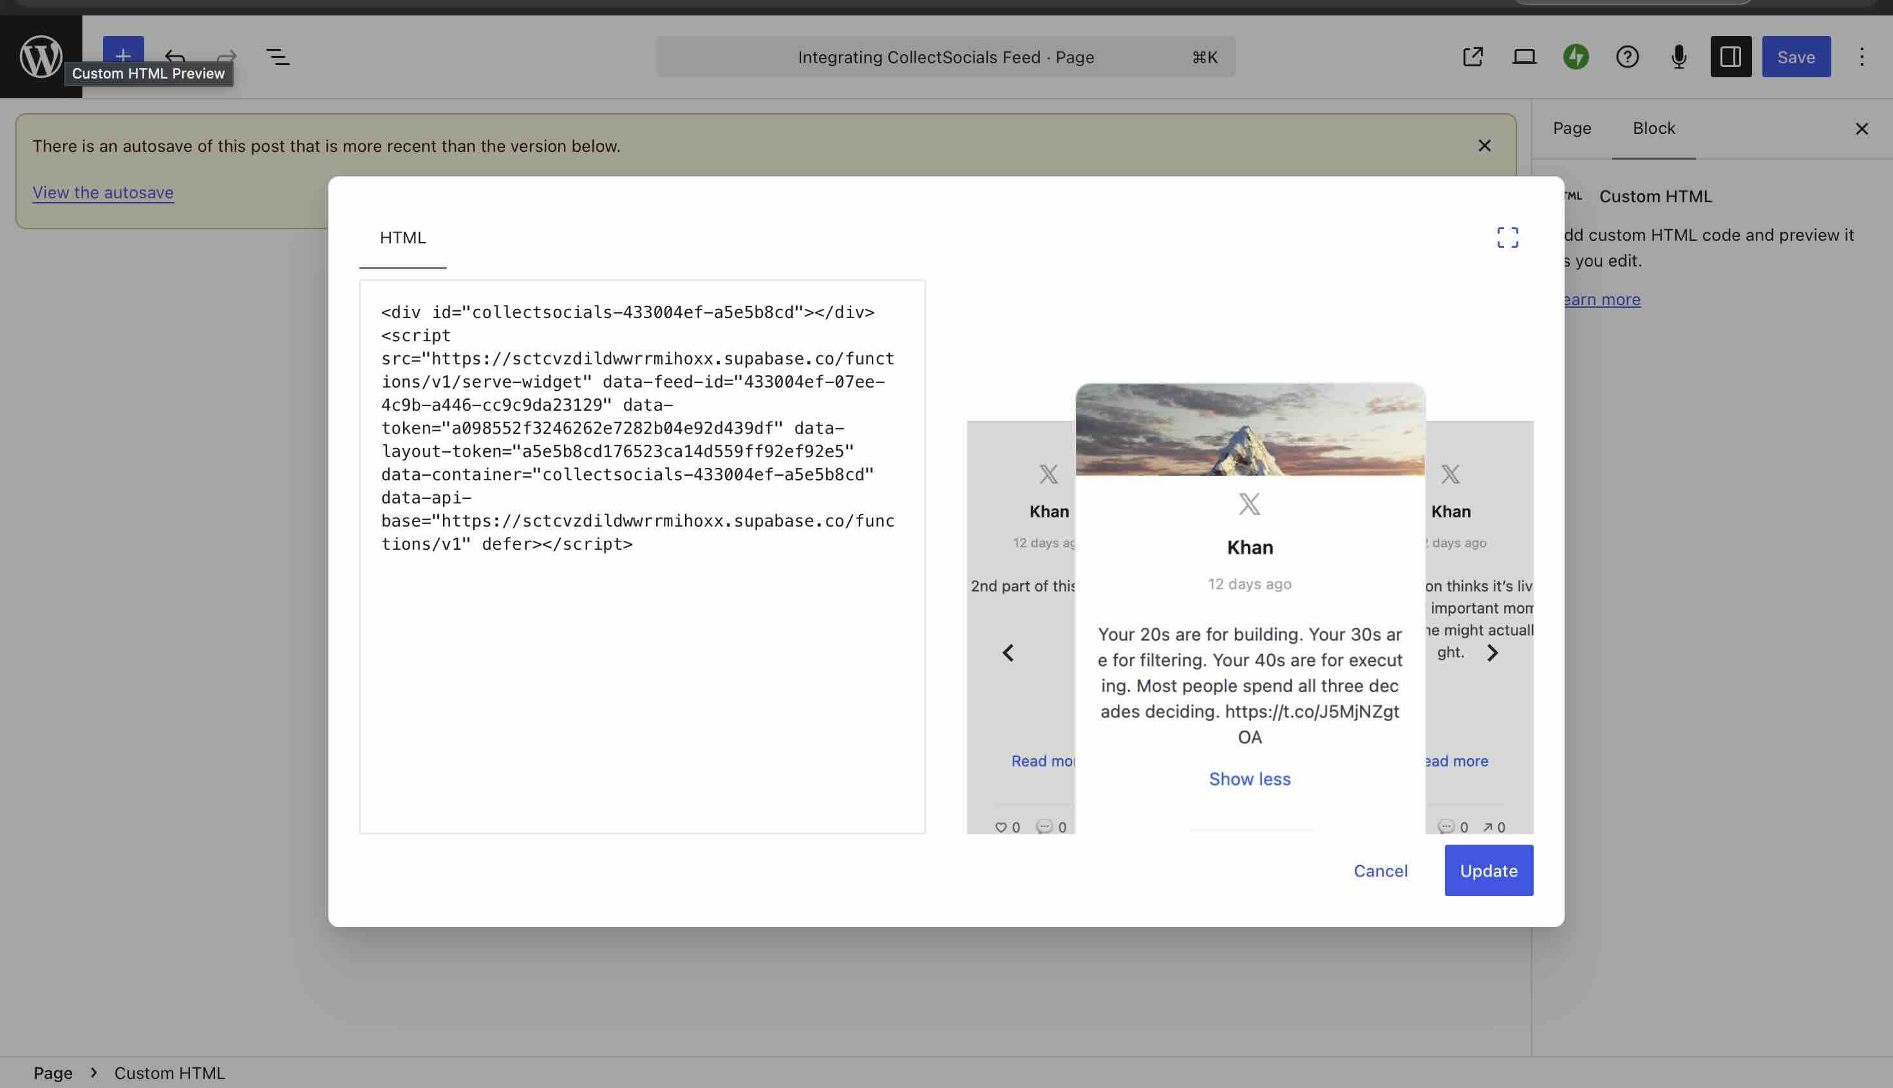Open the Learn more link in sidebar
The width and height of the screenshot is (1893, 1088).
coord(1601,299)
